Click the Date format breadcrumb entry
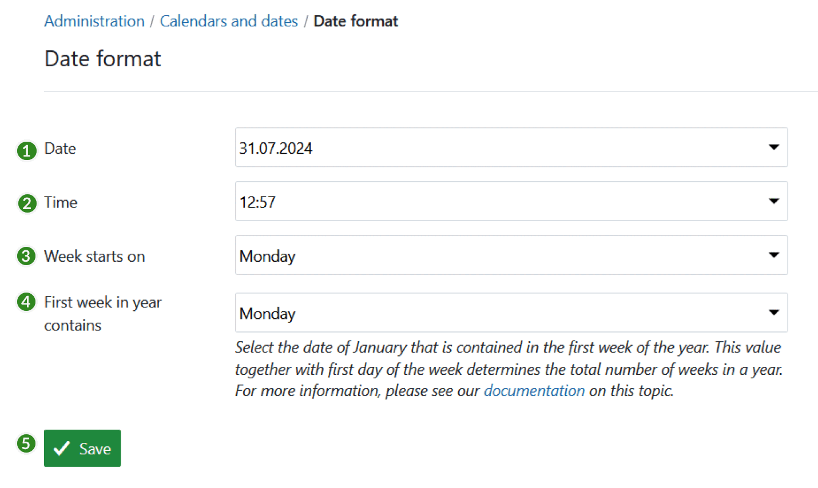Screen dimensions: 818x488 click(x=355, y=21)
